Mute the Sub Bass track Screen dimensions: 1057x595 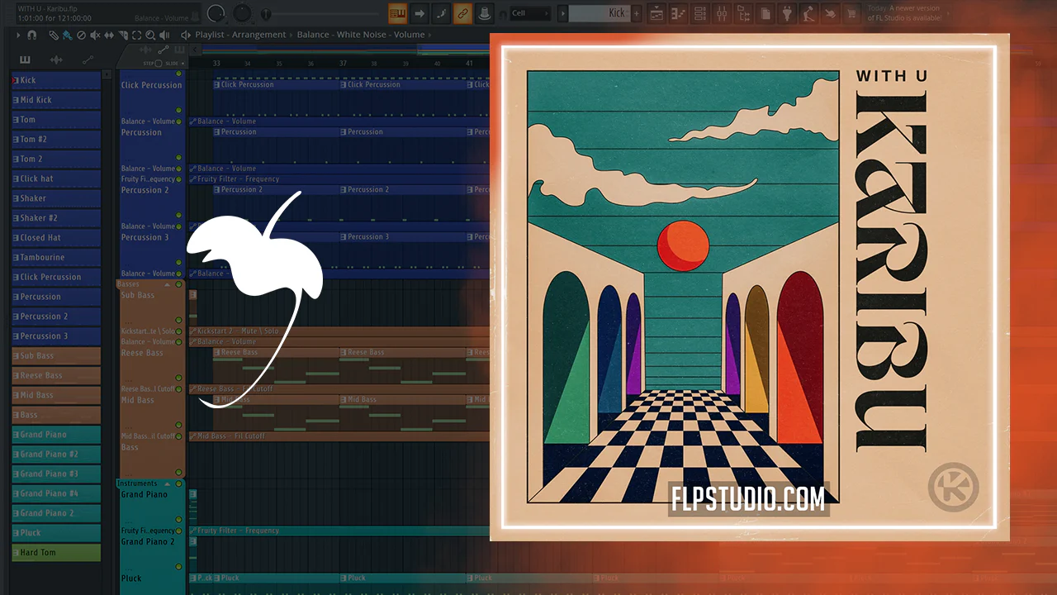tap(178, 321)
